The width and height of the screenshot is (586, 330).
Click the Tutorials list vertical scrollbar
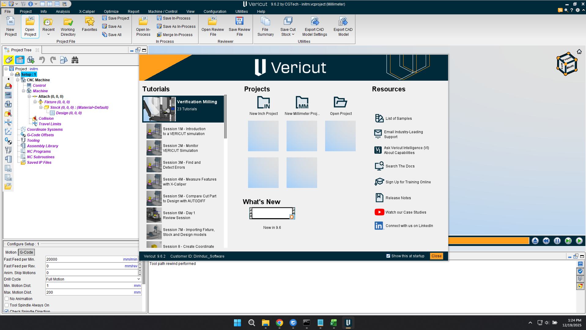[225, 116]
